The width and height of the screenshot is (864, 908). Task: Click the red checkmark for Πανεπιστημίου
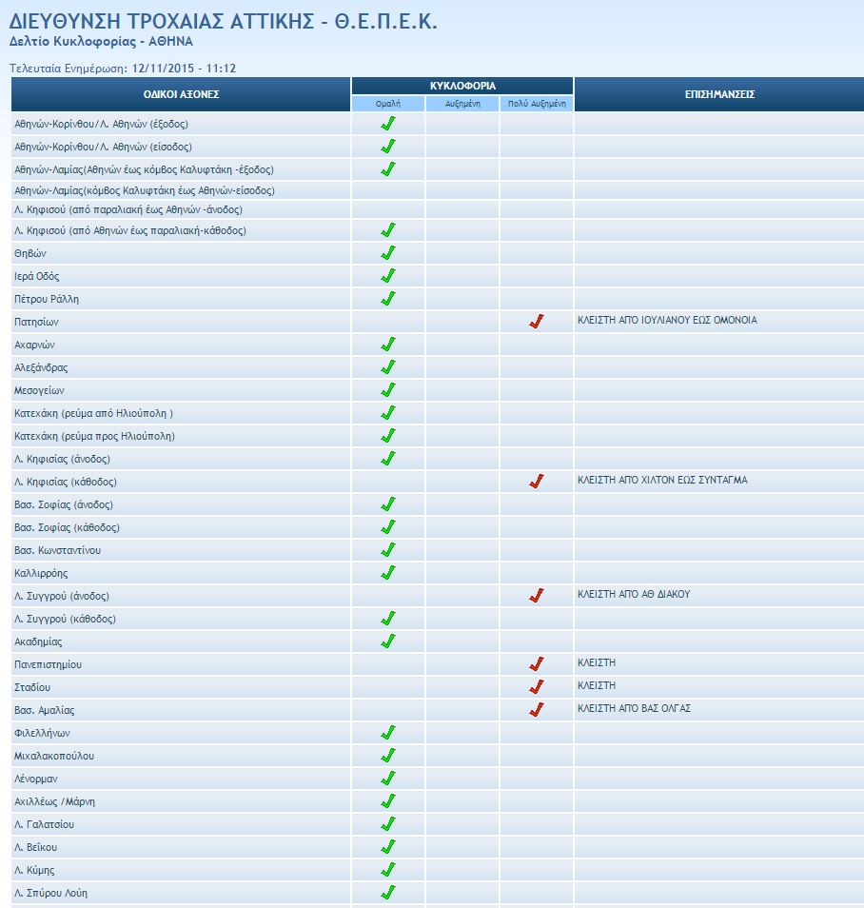536,663
